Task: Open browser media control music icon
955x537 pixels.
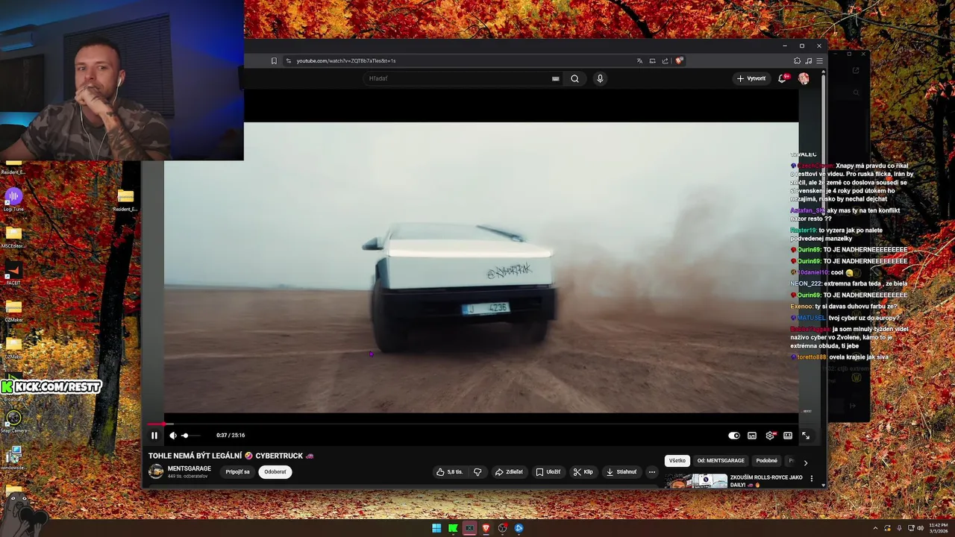Action: pyautogui.click(x=808, y=61)
